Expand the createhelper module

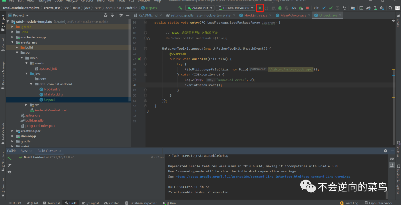coord(12,131)
